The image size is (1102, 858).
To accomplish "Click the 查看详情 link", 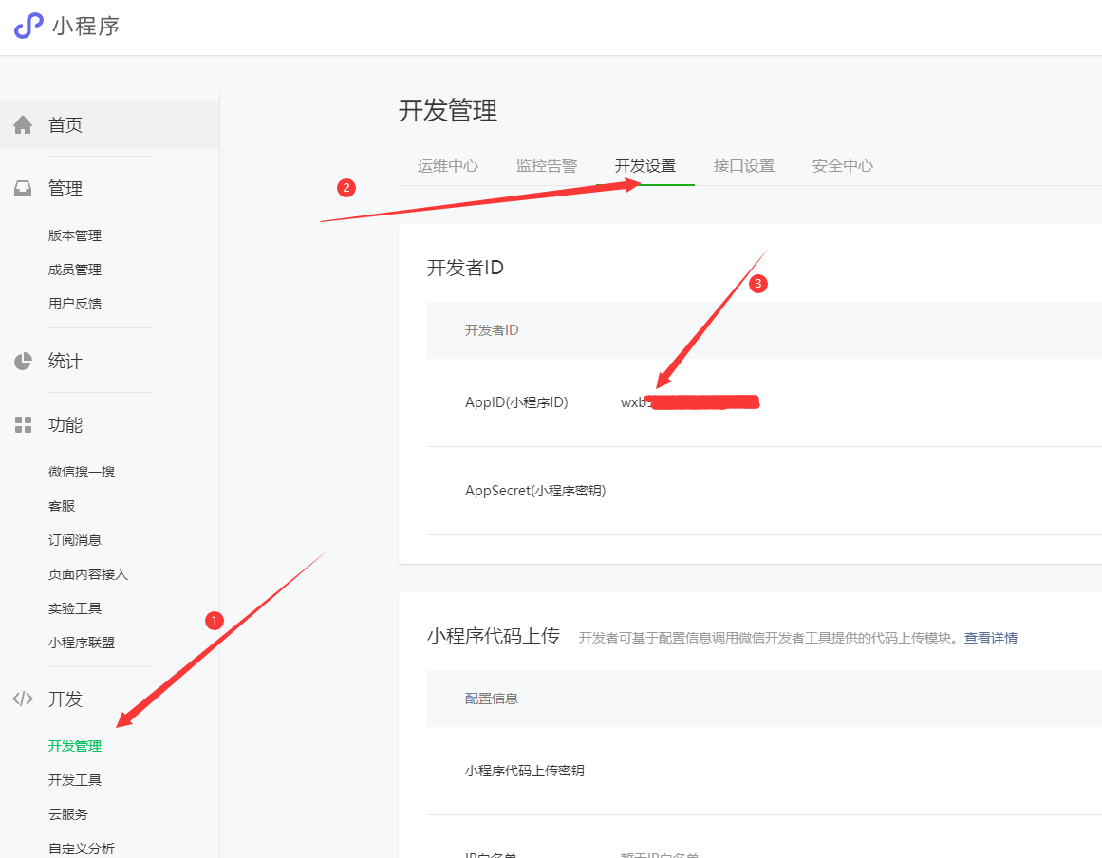I will (x=990, y=638).
